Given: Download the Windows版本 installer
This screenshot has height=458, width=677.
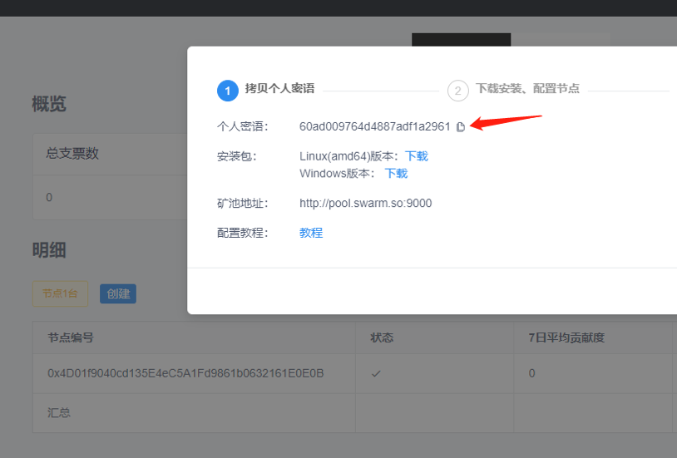Looking at the screenshot, I should click(x=396, y=174).
